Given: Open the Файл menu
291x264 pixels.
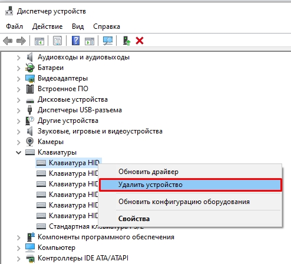Looking at the screenshot, I should pyautogui.click(x=14, y=26).
